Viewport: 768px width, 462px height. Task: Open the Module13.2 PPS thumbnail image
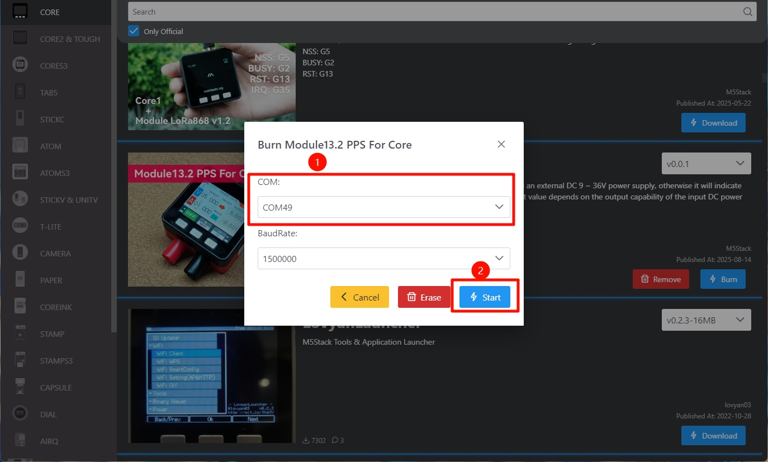(186, 220)
